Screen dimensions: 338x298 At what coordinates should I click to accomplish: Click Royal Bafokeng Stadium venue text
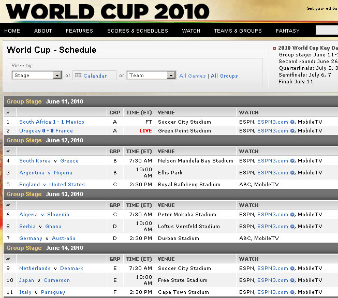(x=189, y=185)
